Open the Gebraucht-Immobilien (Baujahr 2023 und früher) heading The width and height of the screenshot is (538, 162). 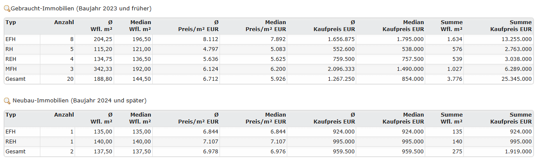81,9
